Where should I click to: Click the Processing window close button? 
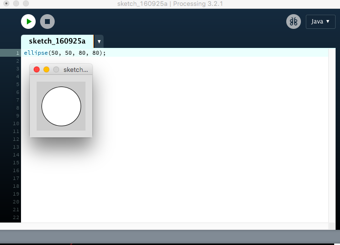[6, 3]
